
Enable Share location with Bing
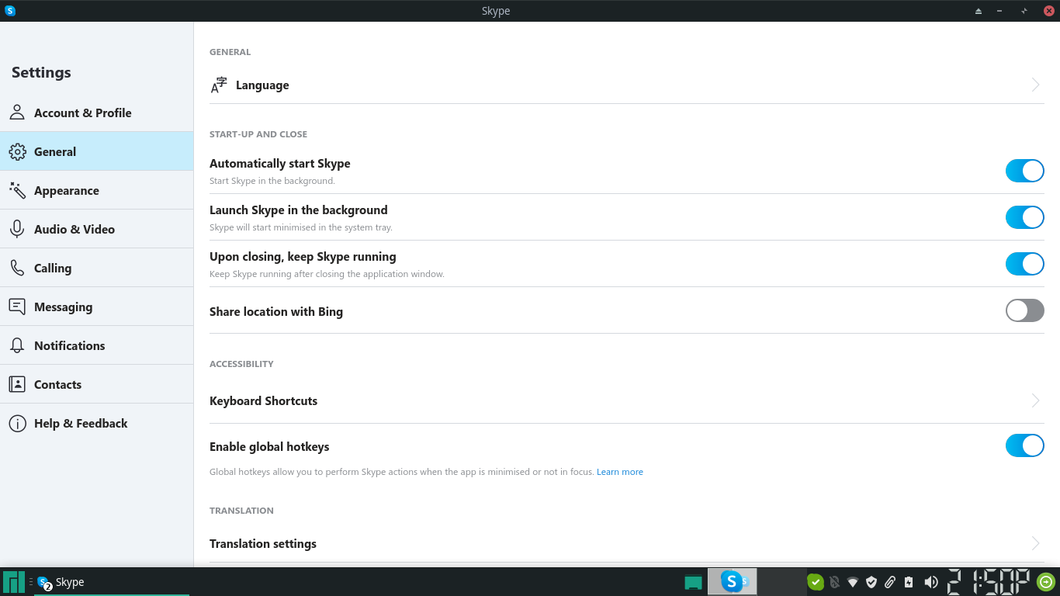1024,310
